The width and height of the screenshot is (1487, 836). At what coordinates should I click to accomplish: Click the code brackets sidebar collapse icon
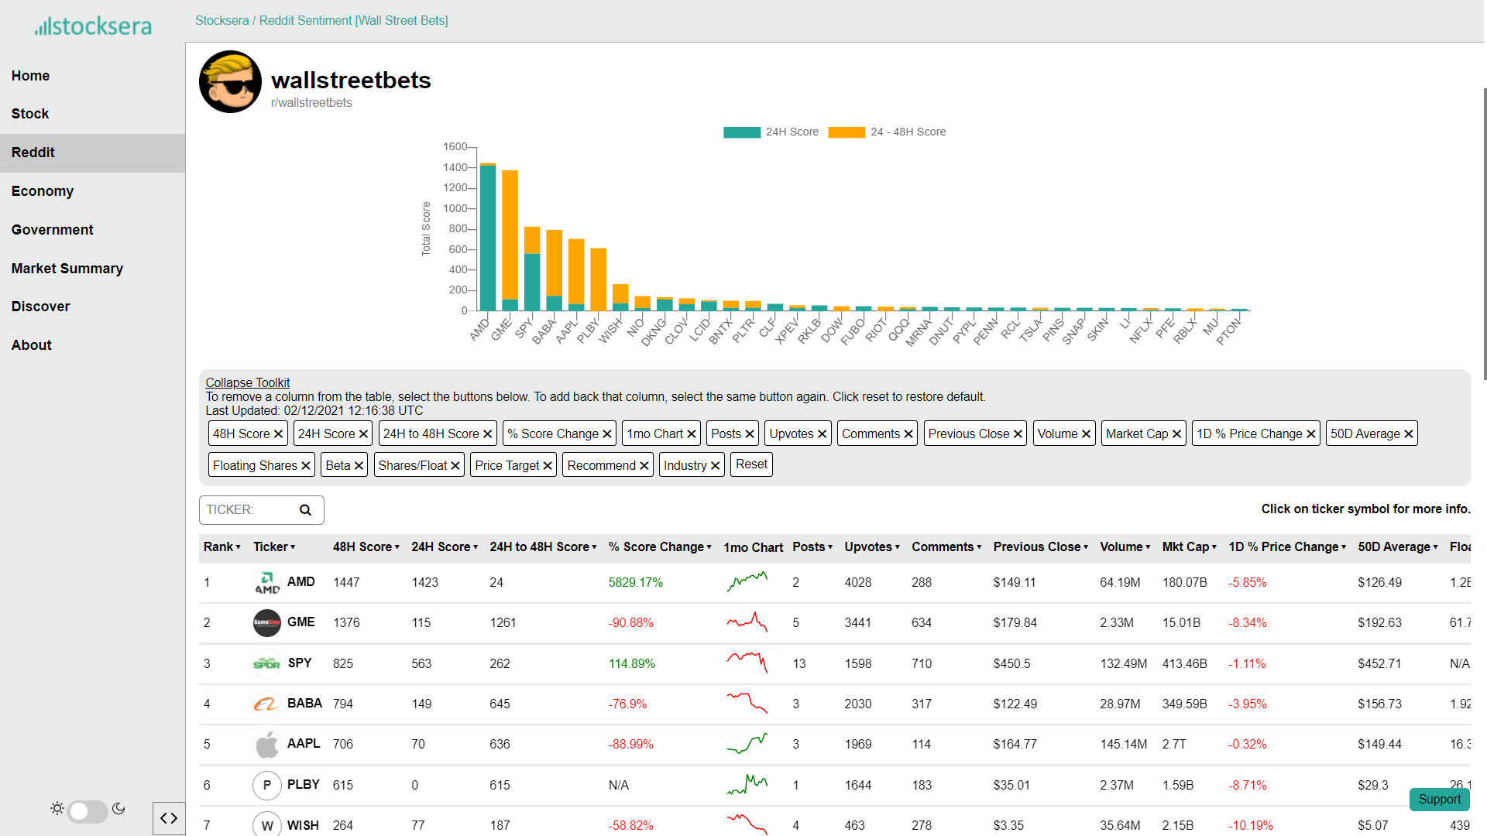pyautogui.click(x=169, y=818)
